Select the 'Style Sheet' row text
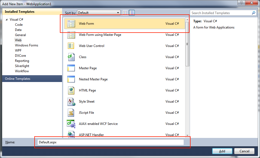Viewport: 260px width, 158px height. pyautogui.click(x=87, y=102)
